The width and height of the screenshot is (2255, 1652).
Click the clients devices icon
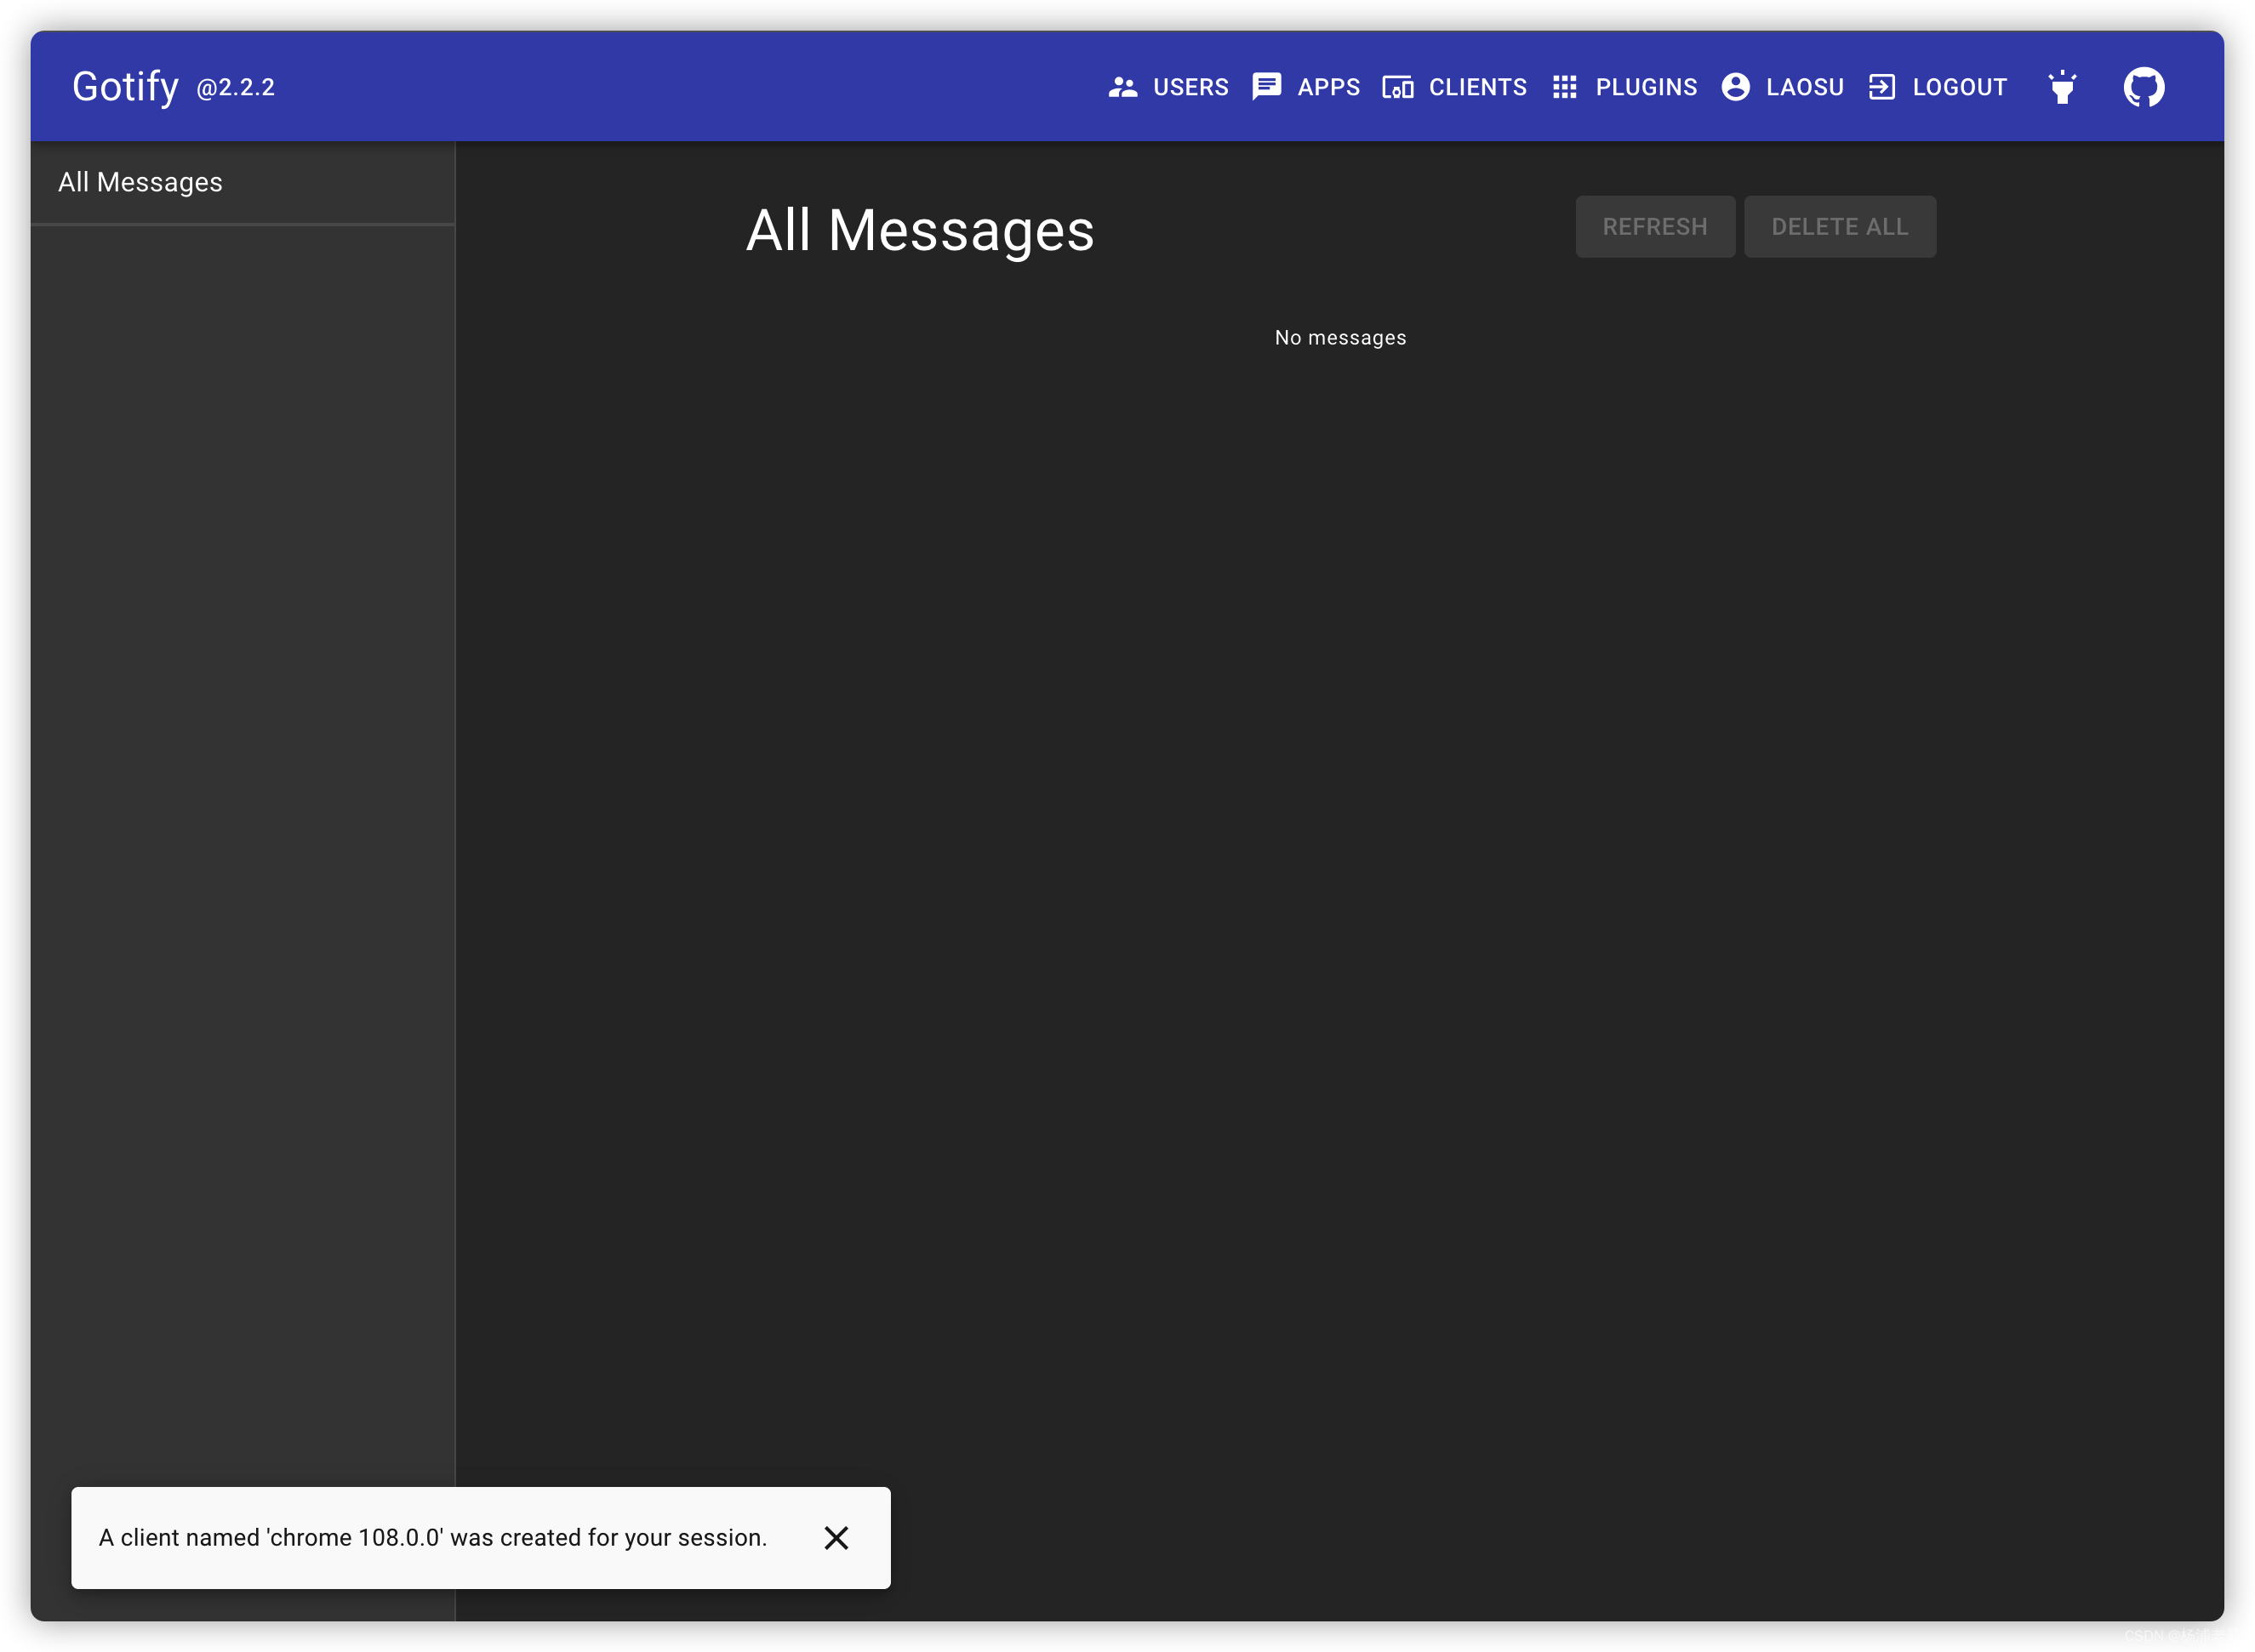(1397, 87)
